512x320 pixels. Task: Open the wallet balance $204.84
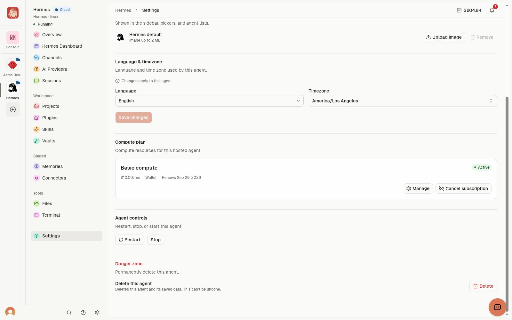click(x=469, y=10)
